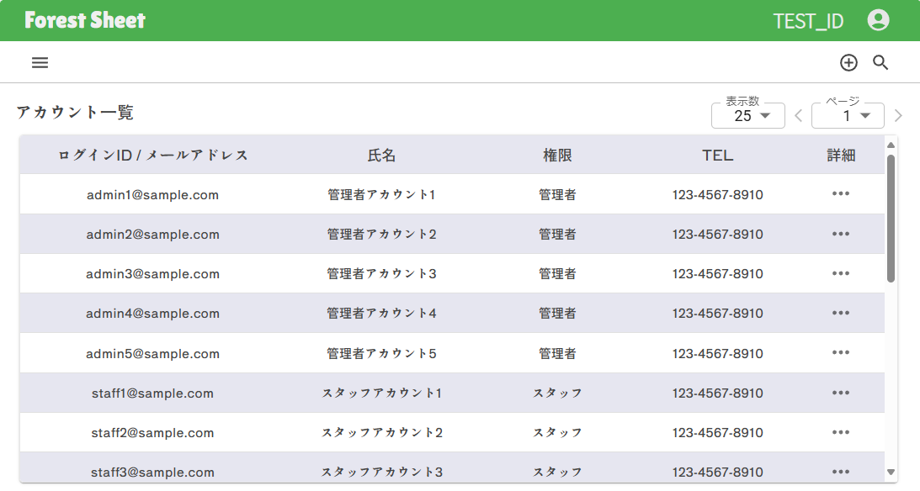Open details menu for admin2@sample.com
This screenshot has width=920, height=491.
[841, 234]
